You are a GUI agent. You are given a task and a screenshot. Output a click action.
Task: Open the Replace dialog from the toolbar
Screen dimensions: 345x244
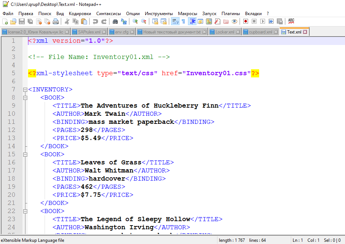point(123,21)
